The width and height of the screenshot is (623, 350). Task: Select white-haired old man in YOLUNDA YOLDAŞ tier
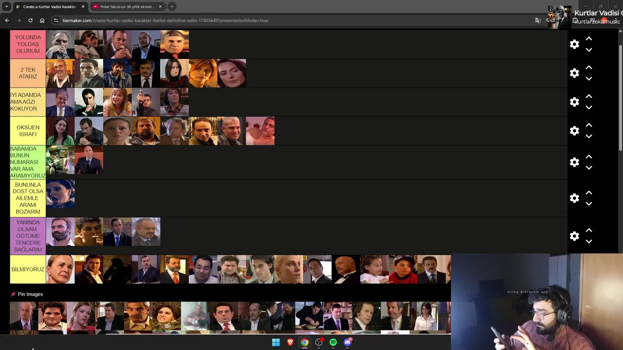(x=60, y=45)
